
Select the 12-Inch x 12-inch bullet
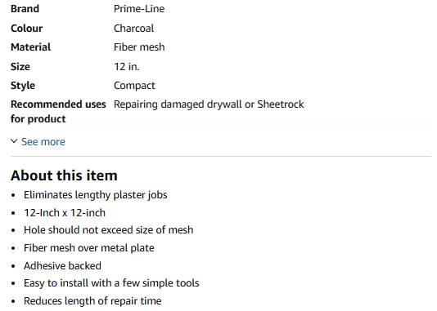(65, 212)
